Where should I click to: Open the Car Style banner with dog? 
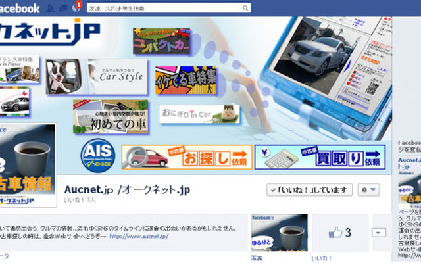(97, 77)
